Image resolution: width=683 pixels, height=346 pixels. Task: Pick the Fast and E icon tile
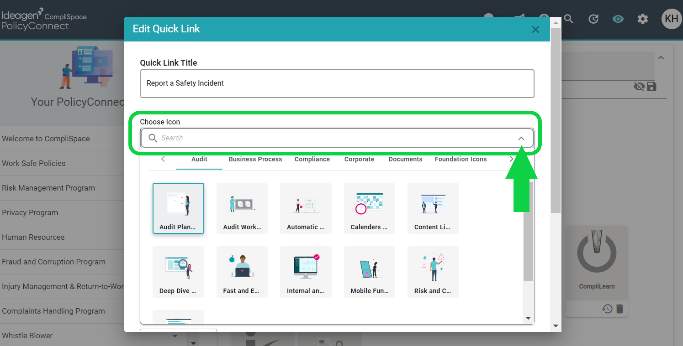[242, 272]
